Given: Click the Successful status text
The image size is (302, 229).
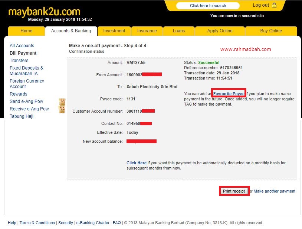Looking at the screenshot, I should click(x=209, y=62).
